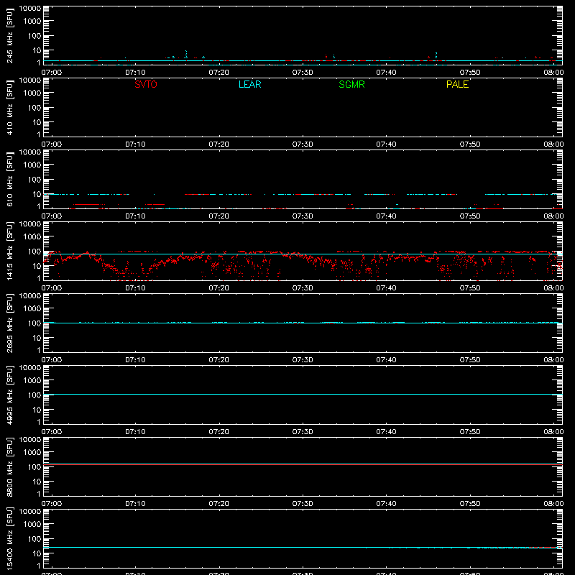Viewport: 575px width, 575px height.
Task: Click the 100 tick of 2695 MHz plot
Action: (x=34, y=323)
